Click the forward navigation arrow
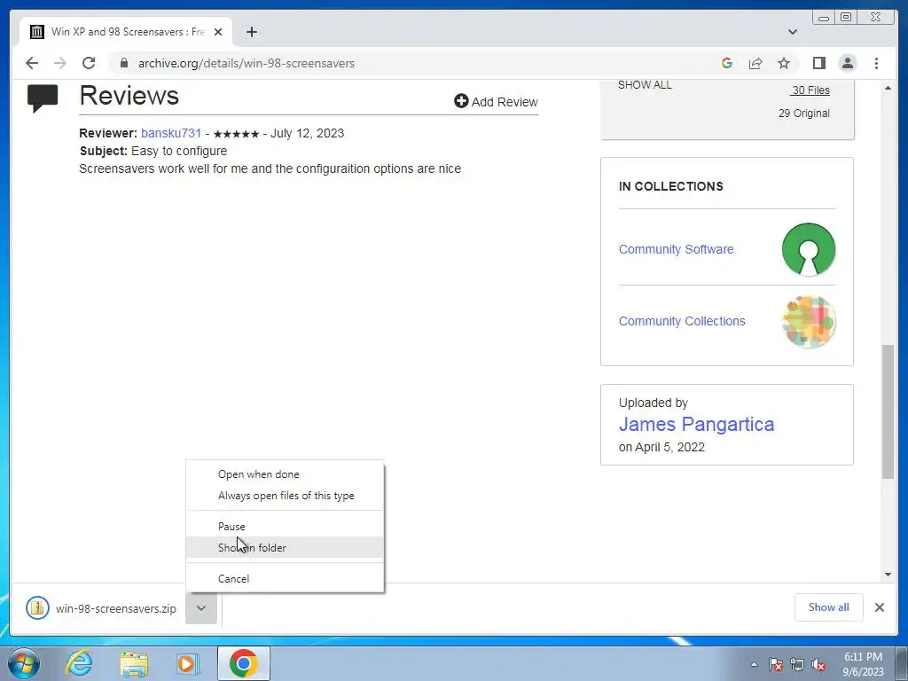 point(60,63)
